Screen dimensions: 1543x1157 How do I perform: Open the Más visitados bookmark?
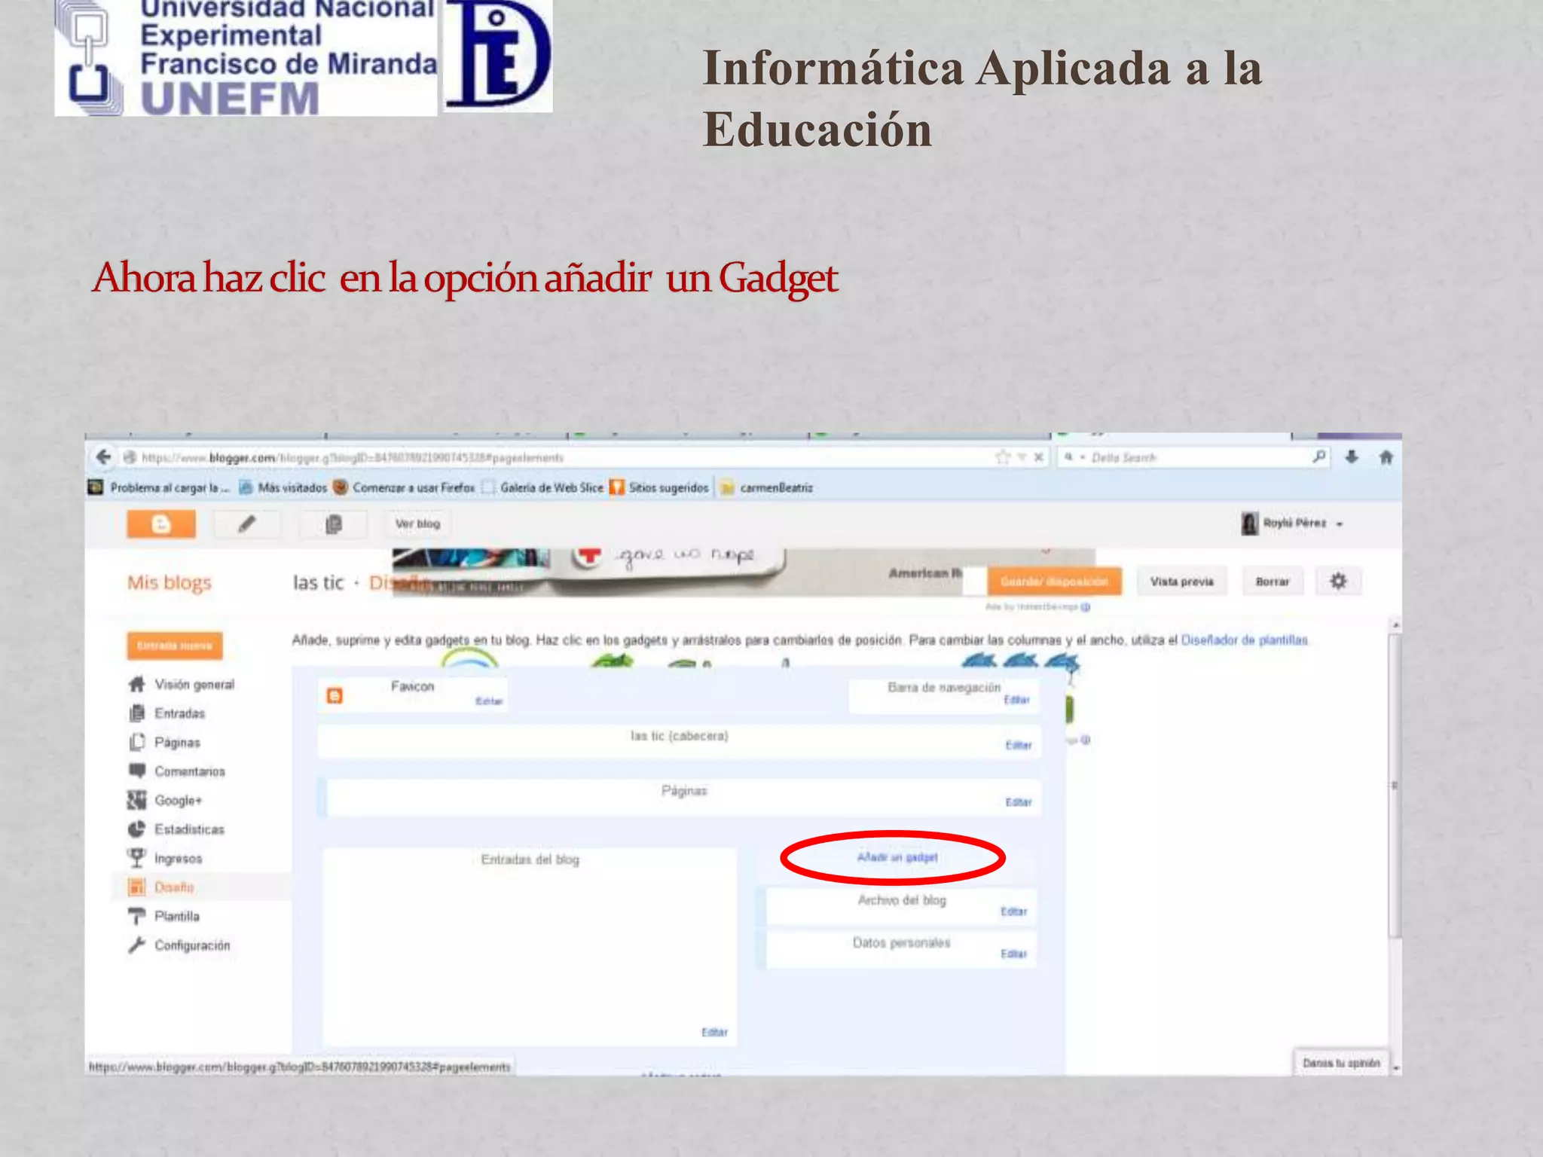pos(283,488)
